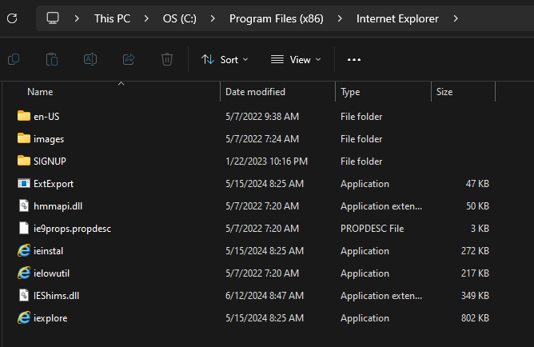
Task: Select the ie9props.propdesc file name
Action: click(x=72, y=229)
